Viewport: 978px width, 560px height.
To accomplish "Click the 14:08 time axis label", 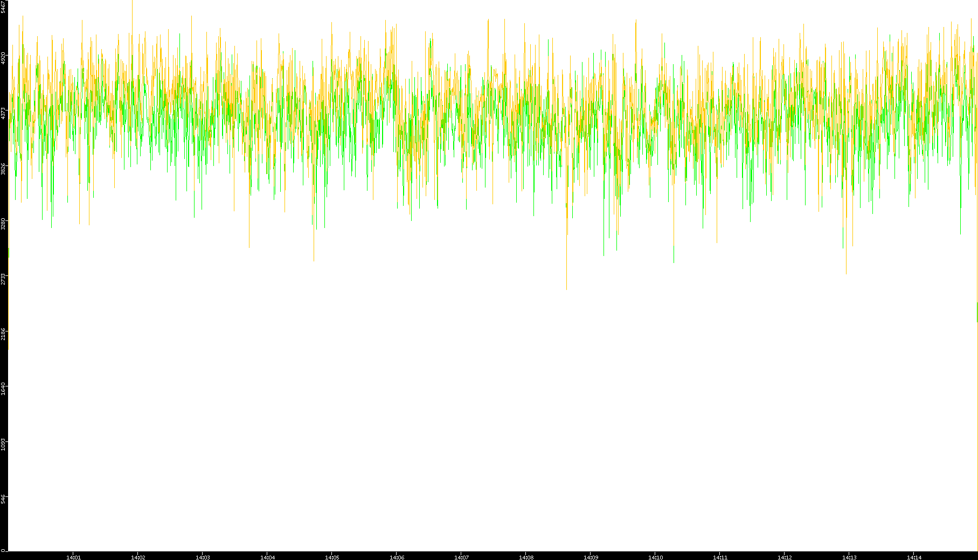I will click(526, 557).
